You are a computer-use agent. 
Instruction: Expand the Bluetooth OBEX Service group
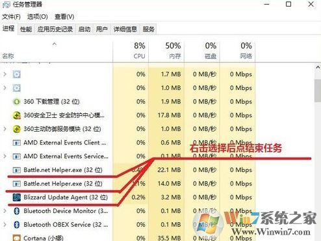[x=5, y=225]
